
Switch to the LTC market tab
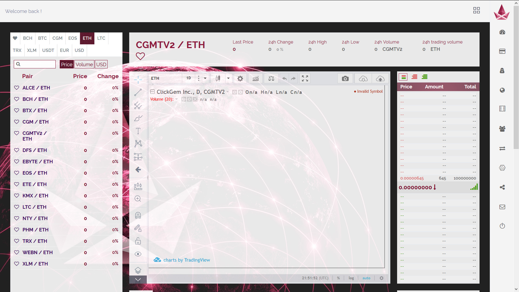101,38
